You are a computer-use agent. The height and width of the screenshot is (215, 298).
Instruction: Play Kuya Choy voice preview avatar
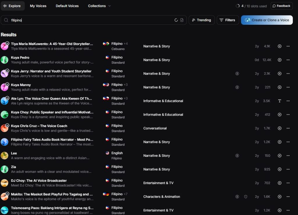(4, 114)
